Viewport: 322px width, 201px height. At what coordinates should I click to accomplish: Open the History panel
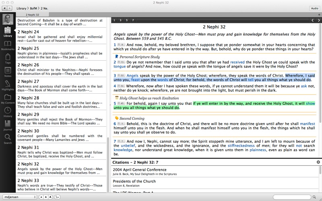[7, 112]
